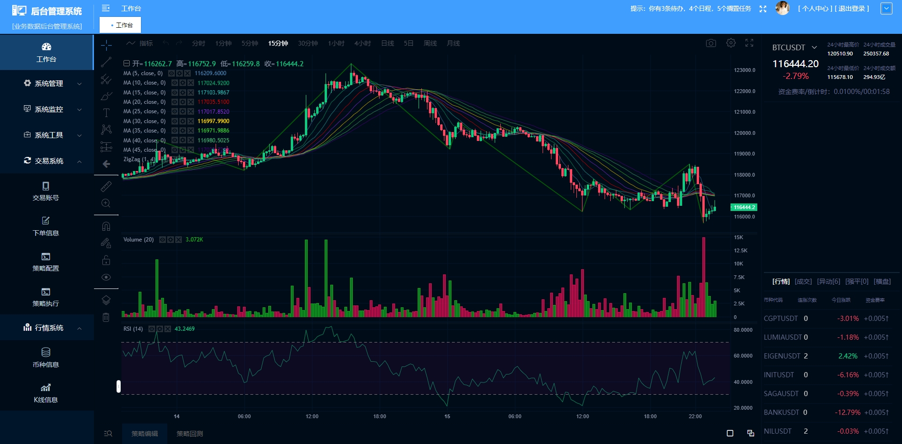Image resolution: width=902 pixels, height=444 pixels.
Task: Click the RSI pane resize handle
Action: (x=118, y=386)
